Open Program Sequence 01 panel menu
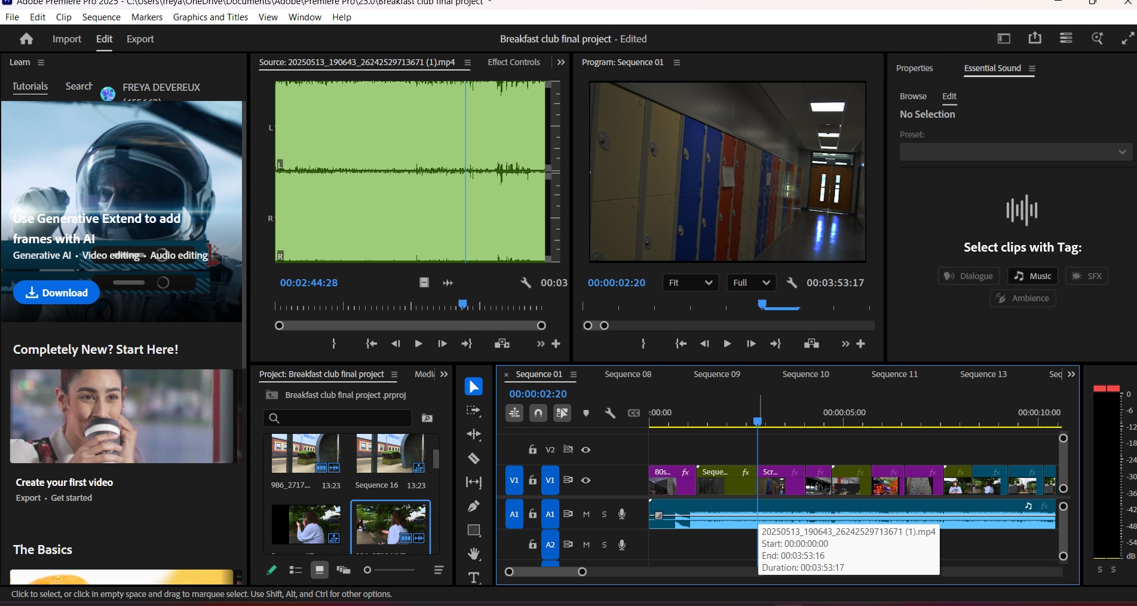 tap(677, 62)
